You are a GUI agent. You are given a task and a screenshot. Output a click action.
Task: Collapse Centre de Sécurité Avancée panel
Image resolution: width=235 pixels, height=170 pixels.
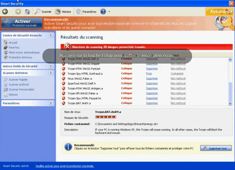point(51,35)
